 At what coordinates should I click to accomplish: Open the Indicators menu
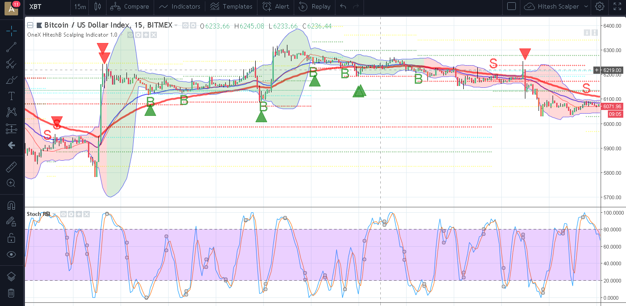[180, 6]
